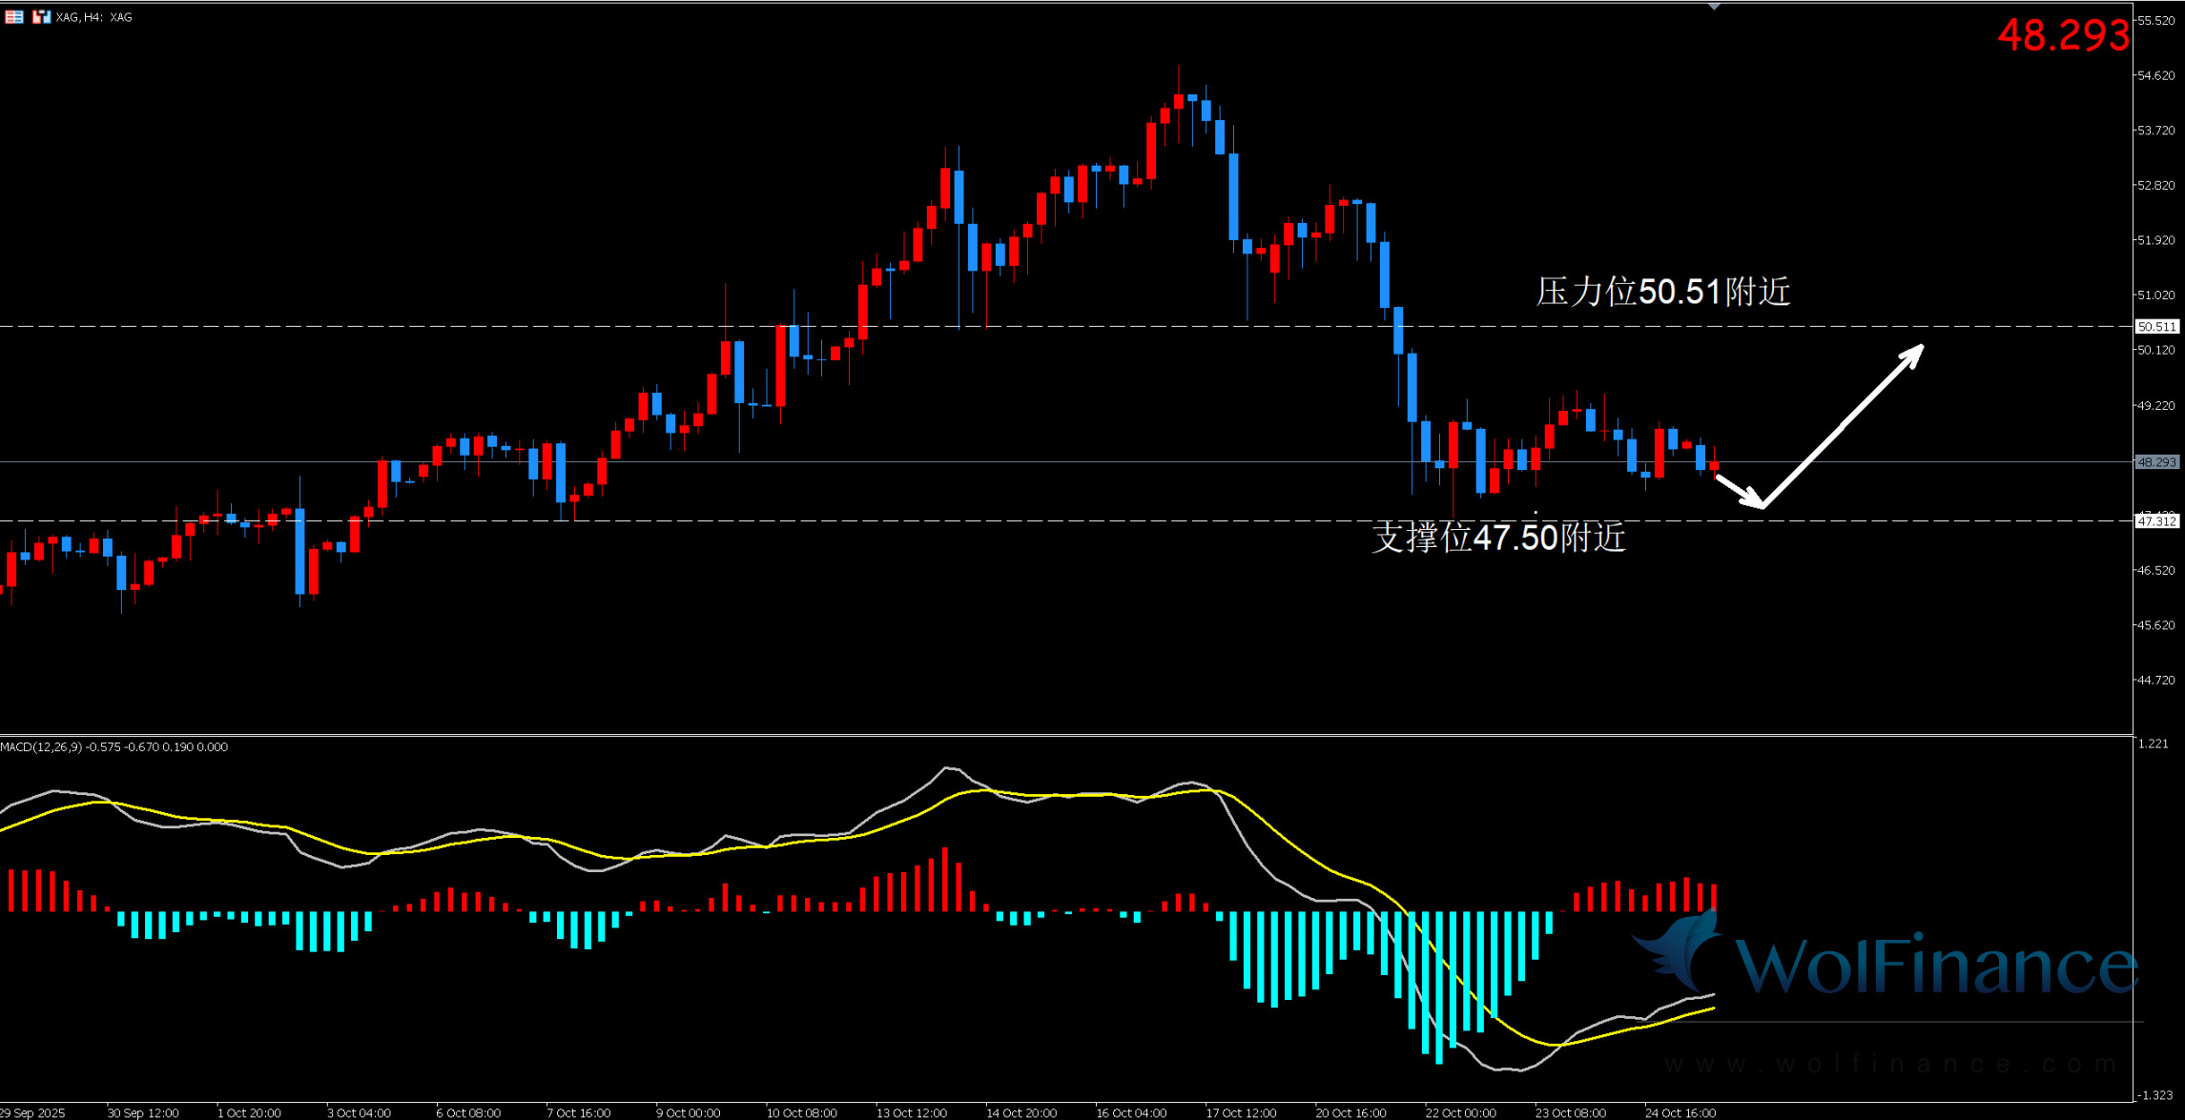Select the 47.312 support price tag

[2156, 521]
